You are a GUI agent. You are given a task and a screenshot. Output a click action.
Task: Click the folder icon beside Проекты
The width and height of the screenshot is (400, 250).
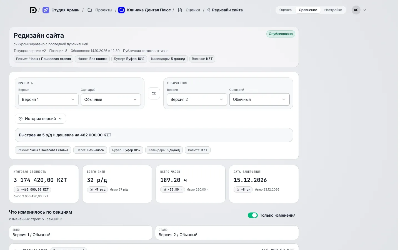click(90, 10)
